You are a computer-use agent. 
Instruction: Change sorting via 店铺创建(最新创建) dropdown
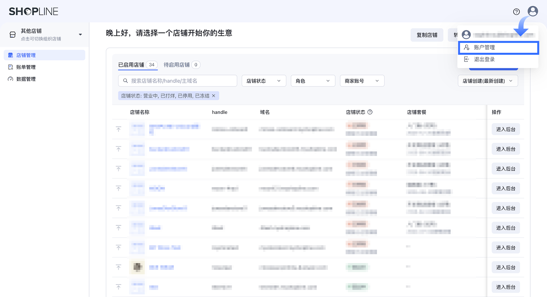tap(488, 81)
